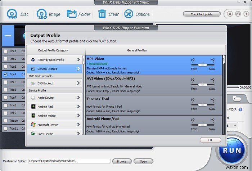Uncheck the Title4 checkbox
252x171 pixels.
tap(5, 74)
